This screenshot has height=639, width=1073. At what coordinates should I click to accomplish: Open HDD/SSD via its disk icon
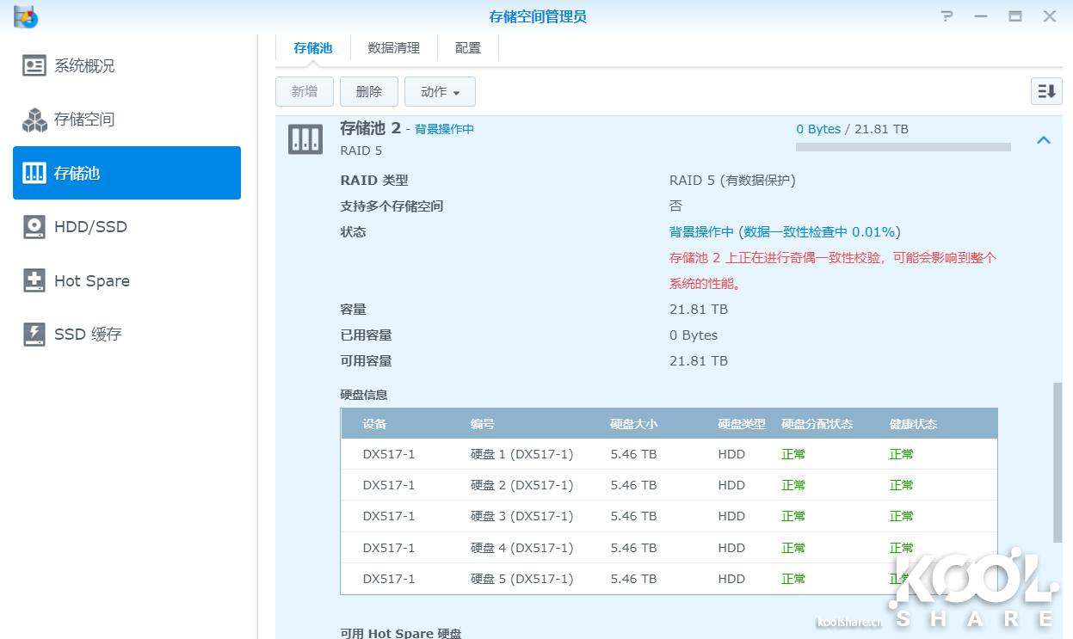[x=34, y=227]
